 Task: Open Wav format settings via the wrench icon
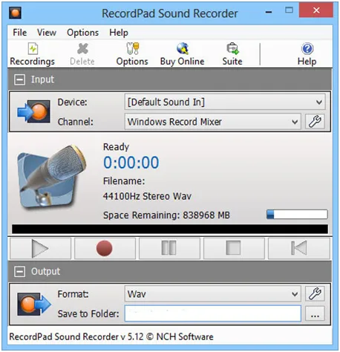315,293
